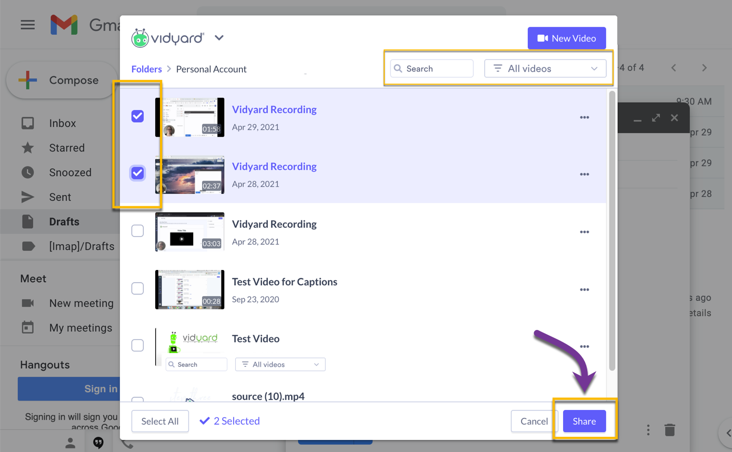Minimize the Gmail compose window

tap(637, 121)
